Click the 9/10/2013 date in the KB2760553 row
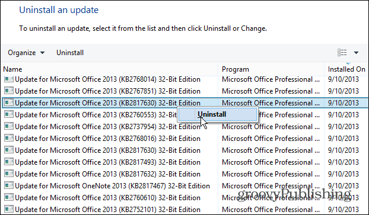 pyautogui.click(x=343, y=115)
